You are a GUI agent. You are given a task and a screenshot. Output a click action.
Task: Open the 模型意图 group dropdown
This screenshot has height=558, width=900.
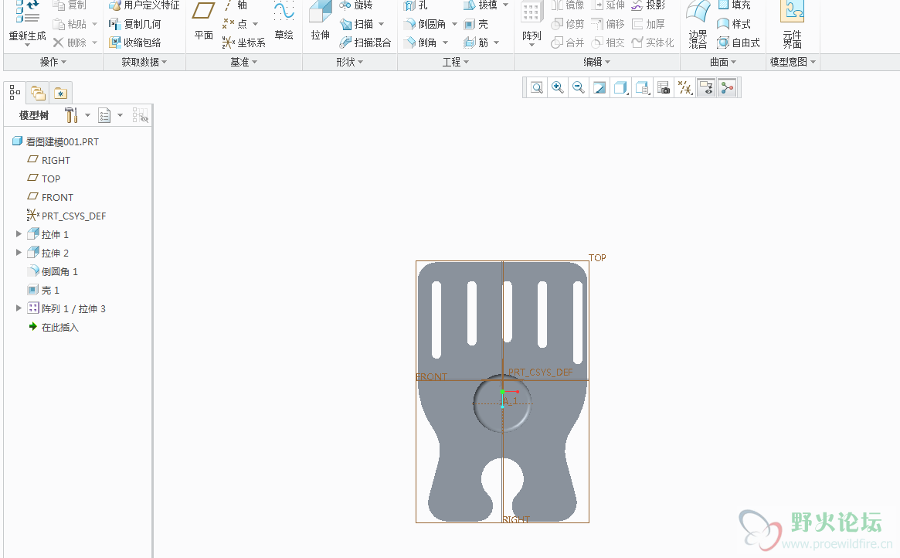(793, 62)
